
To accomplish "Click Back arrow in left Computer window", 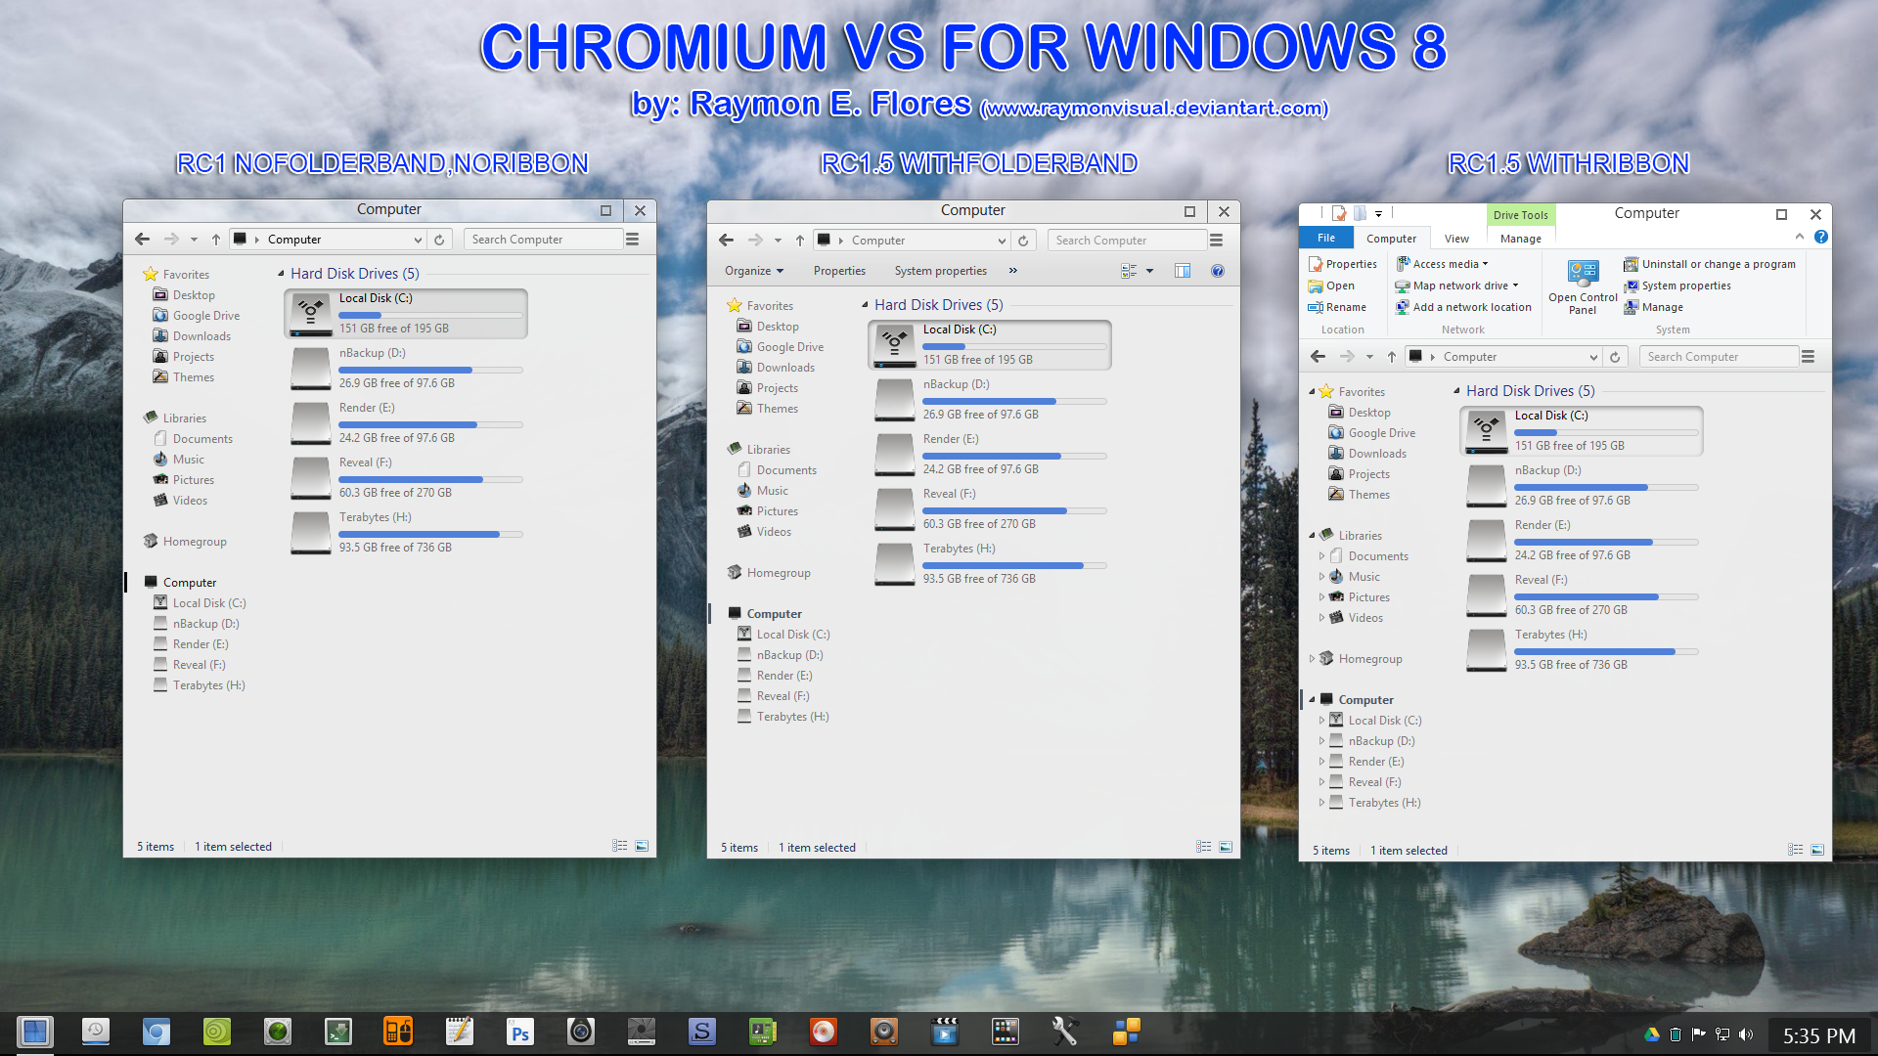I will click(x=142, y=239).
